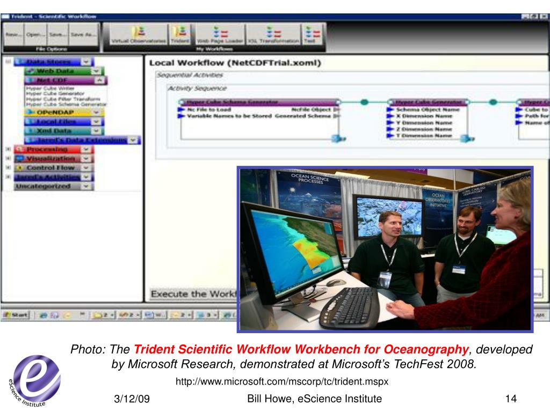Expand the Uncategorized dropdown arrow

[86, 186]
